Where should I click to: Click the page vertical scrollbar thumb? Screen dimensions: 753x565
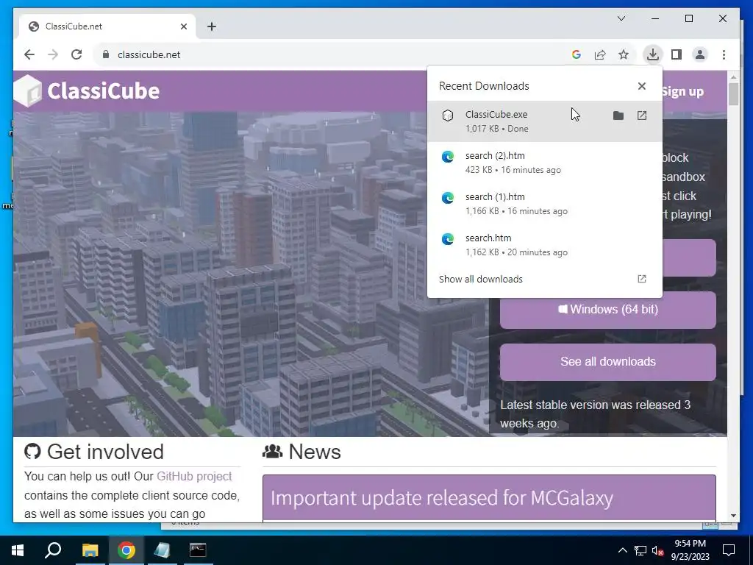pyautogui.click(x=733, y=94)
